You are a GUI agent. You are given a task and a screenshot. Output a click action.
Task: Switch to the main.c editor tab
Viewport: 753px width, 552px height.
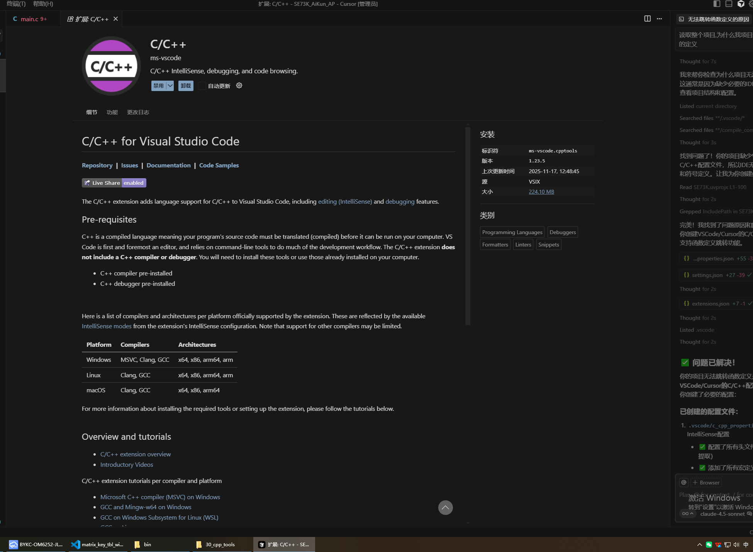coord(33,19)
